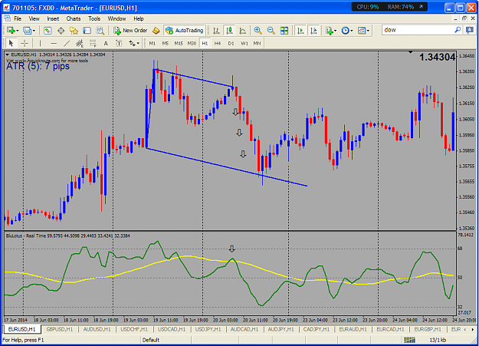
Task: Switch to the EURGBP,H1 chart tab
Action: [x=428, y=329]
